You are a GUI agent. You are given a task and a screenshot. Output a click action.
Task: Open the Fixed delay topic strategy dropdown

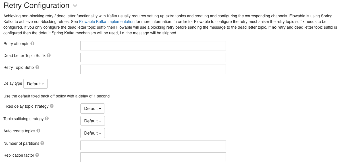coord(92,108)
